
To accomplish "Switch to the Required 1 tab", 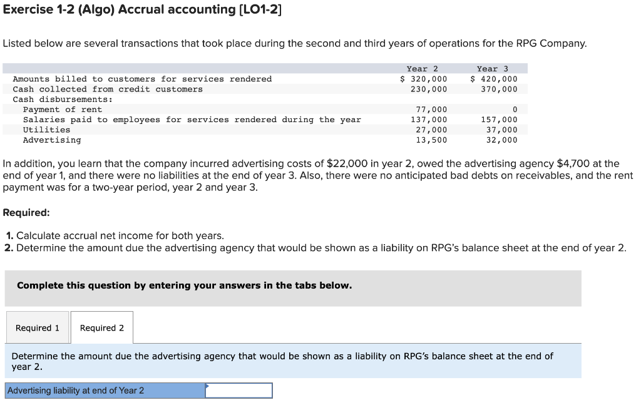I will [38, 327].
